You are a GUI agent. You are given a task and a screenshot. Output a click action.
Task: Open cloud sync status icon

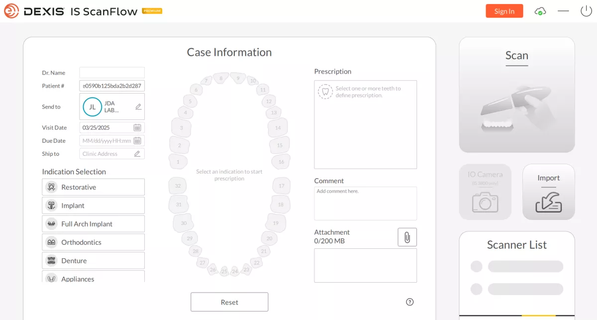540,11
